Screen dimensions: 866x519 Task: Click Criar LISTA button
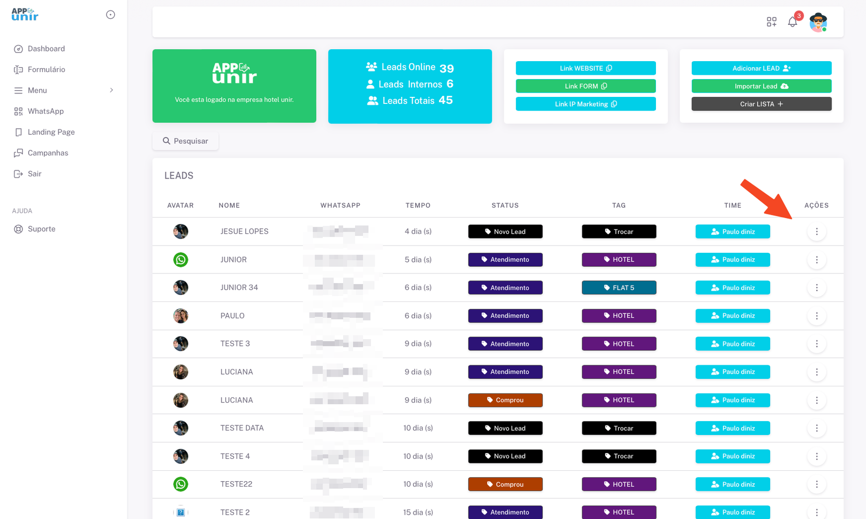point(761,104)
